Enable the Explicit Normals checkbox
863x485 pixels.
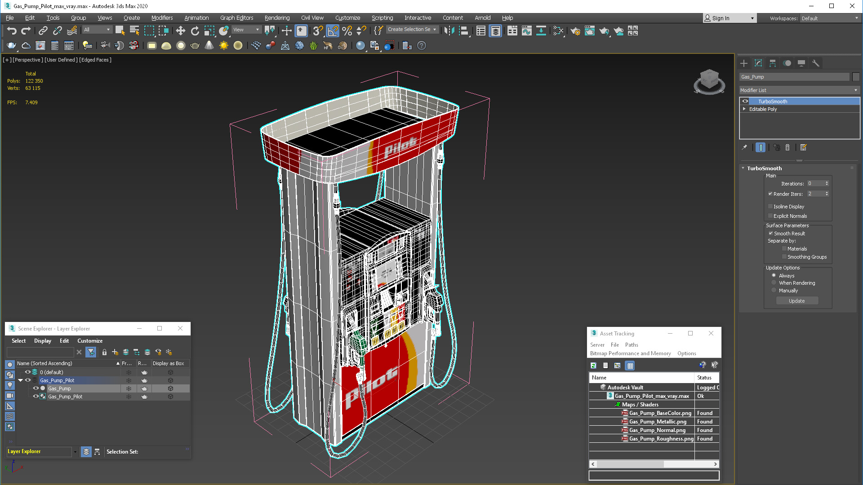pos(770,216)
